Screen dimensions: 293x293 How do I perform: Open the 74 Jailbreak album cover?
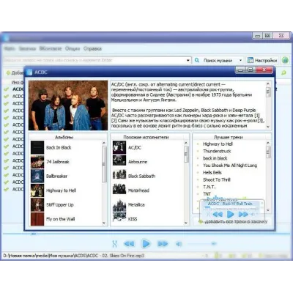click(x=37, y=162)
